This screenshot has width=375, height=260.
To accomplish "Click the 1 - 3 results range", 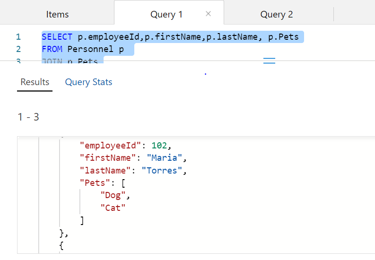I will (x=28, y=117).
